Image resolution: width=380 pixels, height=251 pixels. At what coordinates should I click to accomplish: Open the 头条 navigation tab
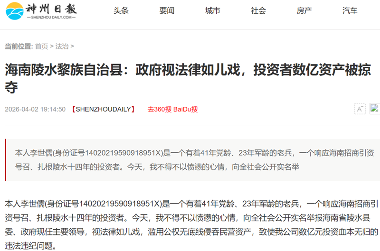click(121, 10)
